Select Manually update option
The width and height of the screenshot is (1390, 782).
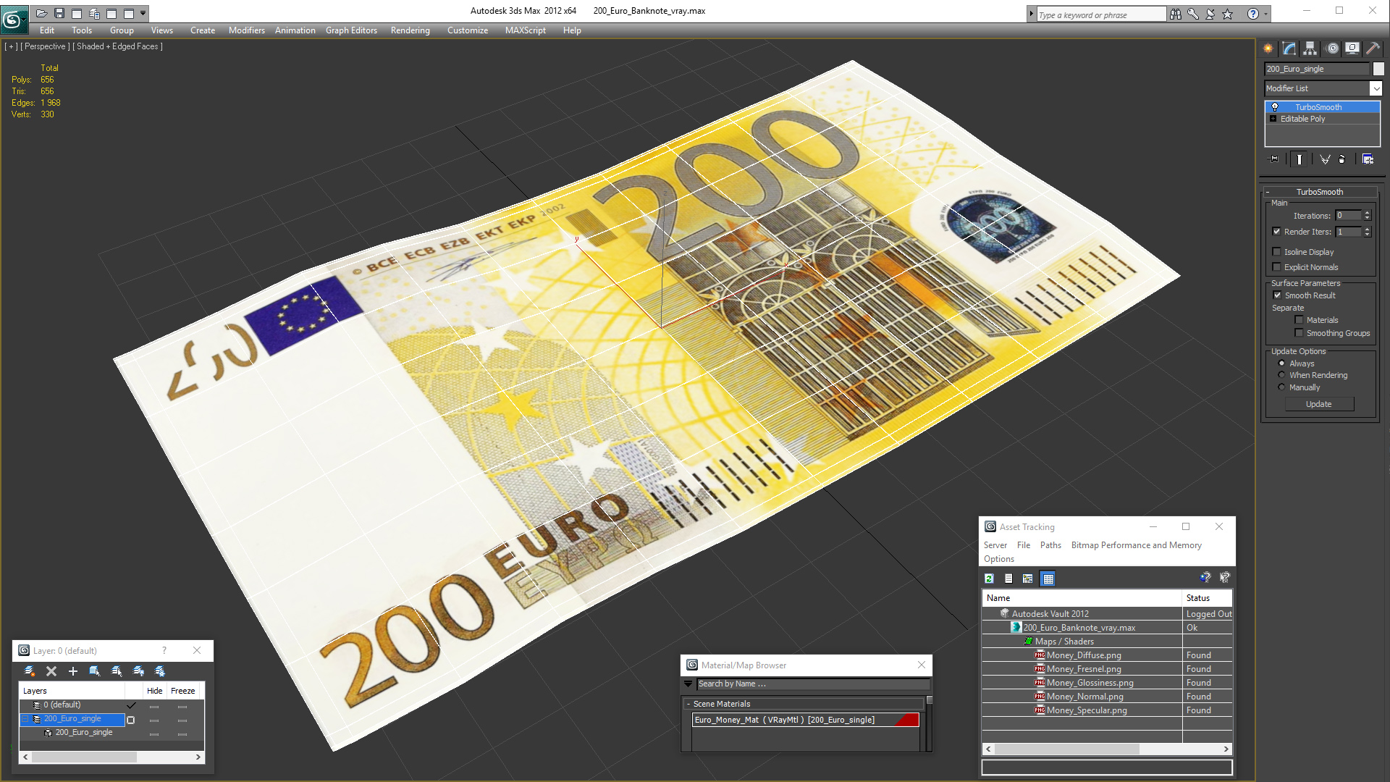click(x=1281, y=387)
